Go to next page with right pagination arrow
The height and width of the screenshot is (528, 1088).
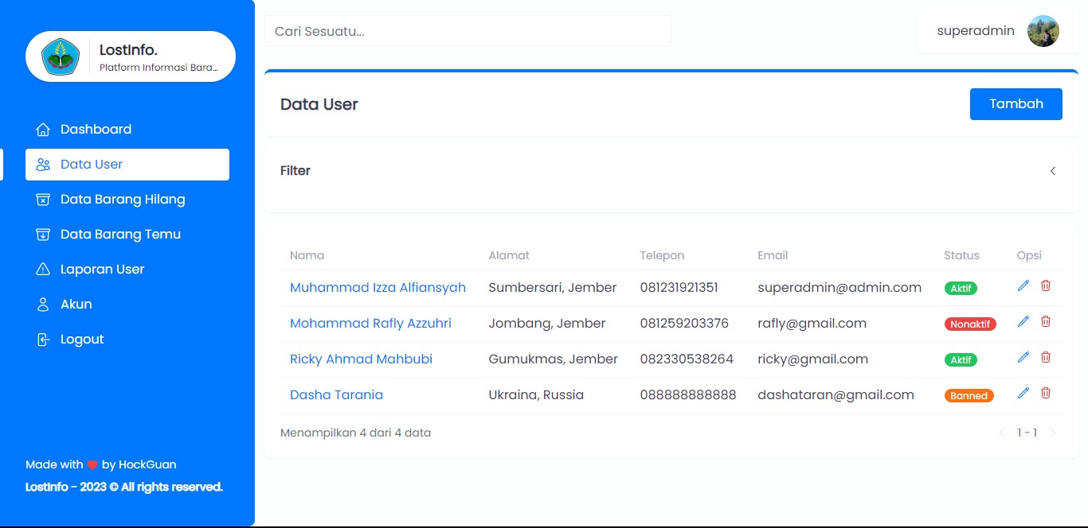(1053, 433)
